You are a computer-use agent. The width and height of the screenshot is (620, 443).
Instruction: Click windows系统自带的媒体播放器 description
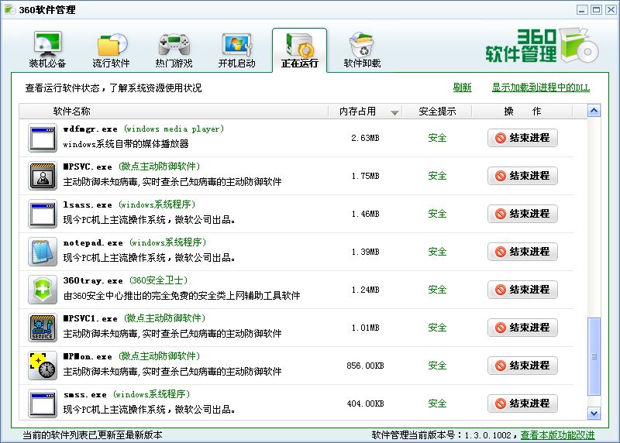pyautogui.click(x=126, y=144)
